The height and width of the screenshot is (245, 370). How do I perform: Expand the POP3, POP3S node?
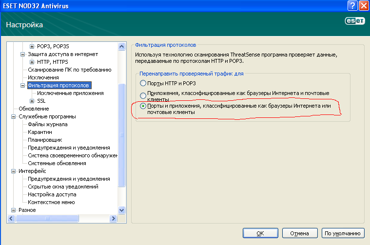pyautogui.click(x=32, y=46)
